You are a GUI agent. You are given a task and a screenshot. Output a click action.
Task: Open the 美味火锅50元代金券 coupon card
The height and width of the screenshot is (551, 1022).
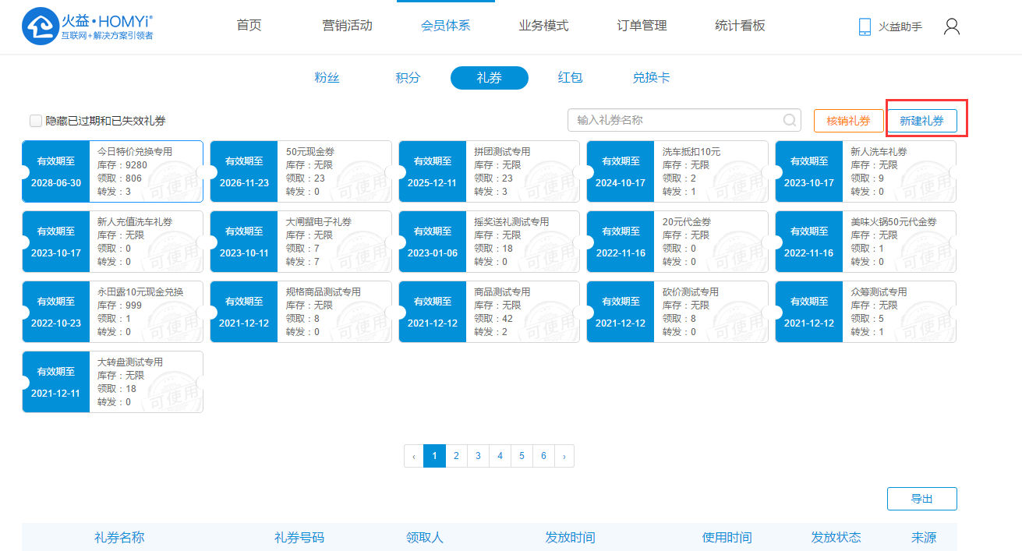pyautogui.click(x=865, y=242)
